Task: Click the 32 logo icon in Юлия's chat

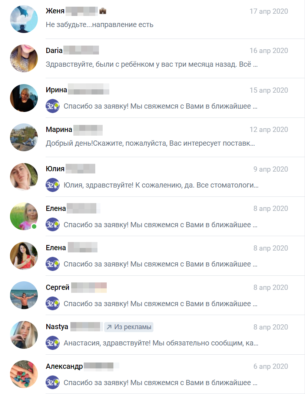Action: tap(53, 185)
